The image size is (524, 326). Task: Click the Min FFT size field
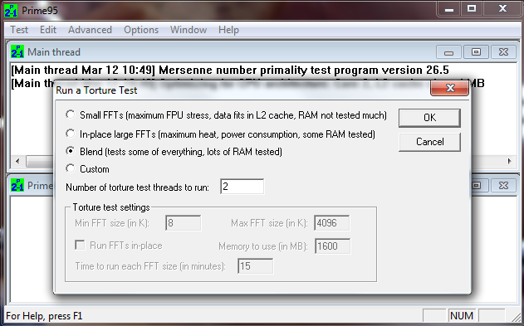184,223
